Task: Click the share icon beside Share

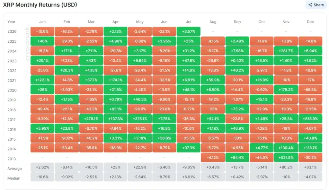Action: pyautogui.click(x=310, y=5)
